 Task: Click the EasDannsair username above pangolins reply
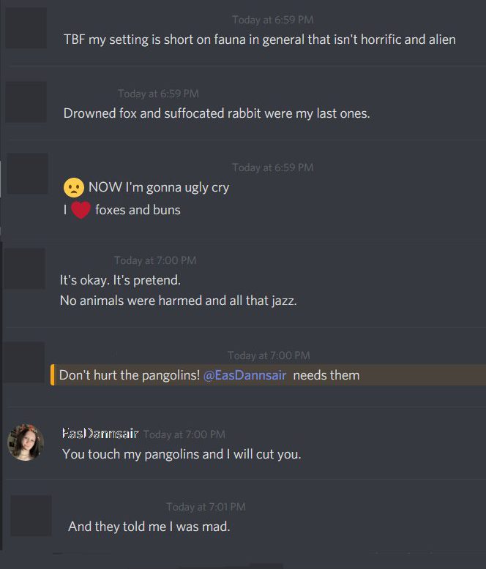coord(100,433)
